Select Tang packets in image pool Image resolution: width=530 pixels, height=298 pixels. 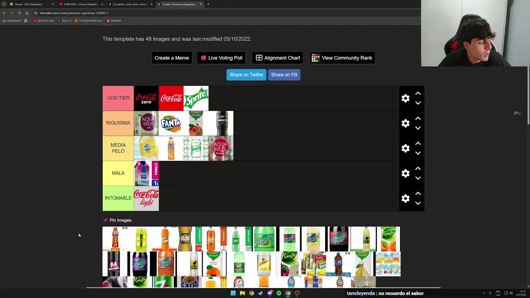click(x=313, y=264)
